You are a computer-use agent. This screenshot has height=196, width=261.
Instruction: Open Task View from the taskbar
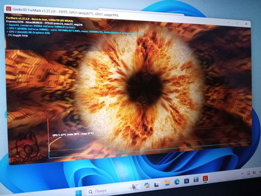(x=156, y=184)
